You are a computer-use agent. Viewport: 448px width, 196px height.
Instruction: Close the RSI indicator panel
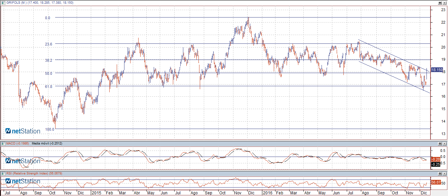[x=445, y=173]
